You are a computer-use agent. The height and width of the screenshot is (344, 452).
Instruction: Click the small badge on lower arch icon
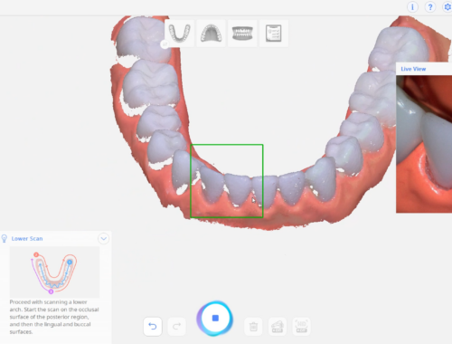165,44
